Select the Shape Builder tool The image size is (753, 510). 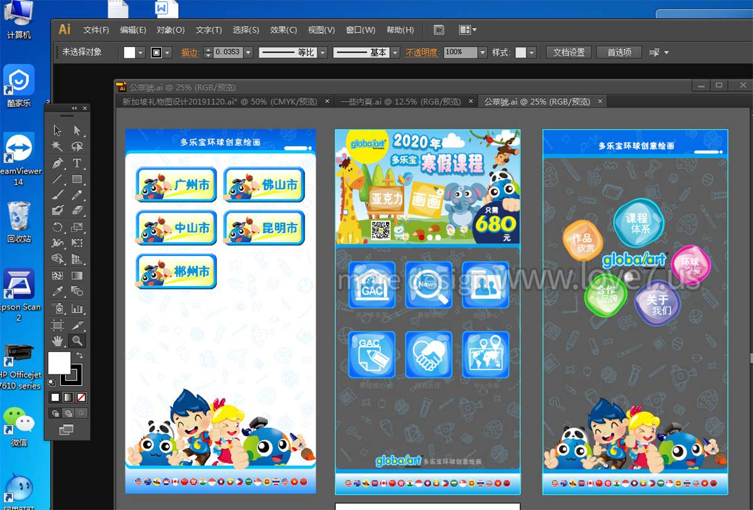click(58, 258)
